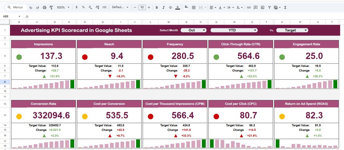Toggle Bold formatting
Viewport: 344px width, 150px height.
pos(157,8)
